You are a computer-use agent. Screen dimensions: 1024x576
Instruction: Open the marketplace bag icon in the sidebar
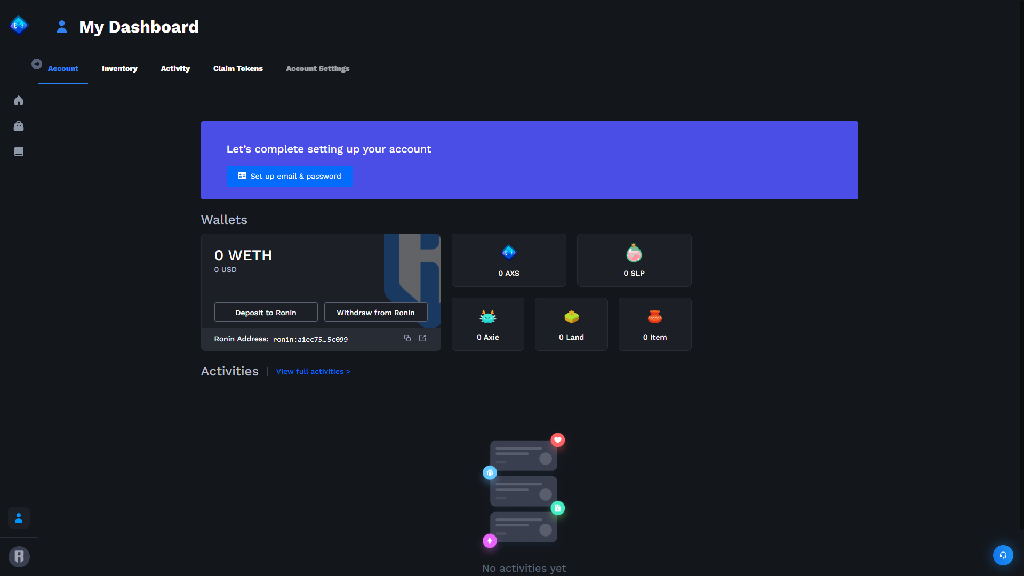coord(19,126)
